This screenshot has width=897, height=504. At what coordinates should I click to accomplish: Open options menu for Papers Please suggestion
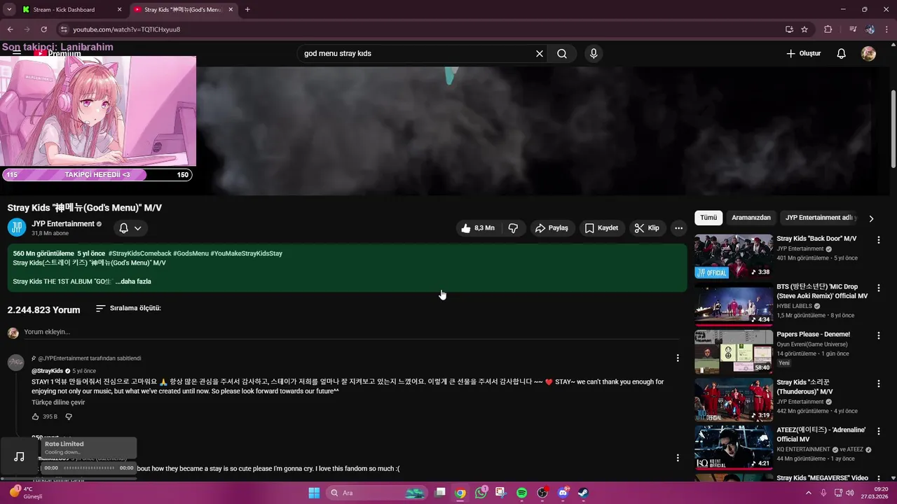(879, 335)
